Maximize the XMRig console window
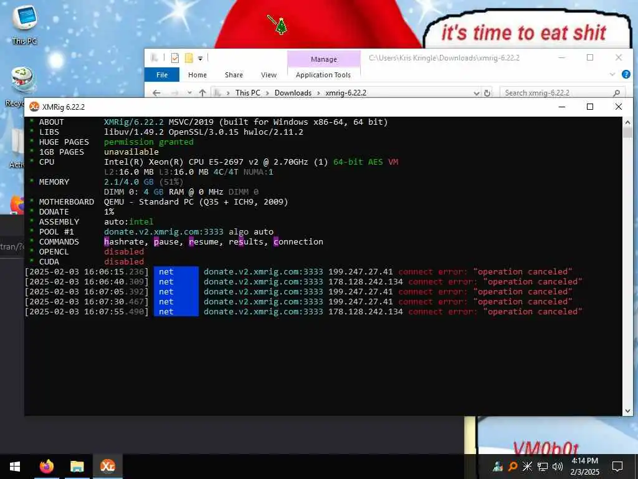638x479 pixels. [590, 107]
